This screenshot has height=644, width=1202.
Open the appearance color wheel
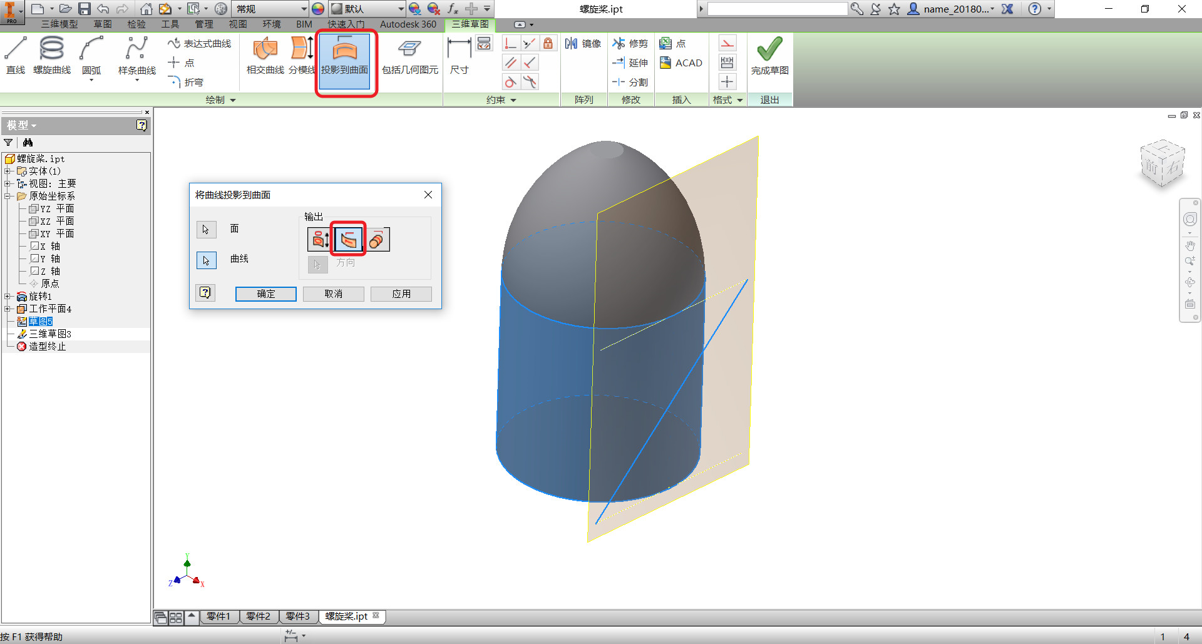click(318, 9)
